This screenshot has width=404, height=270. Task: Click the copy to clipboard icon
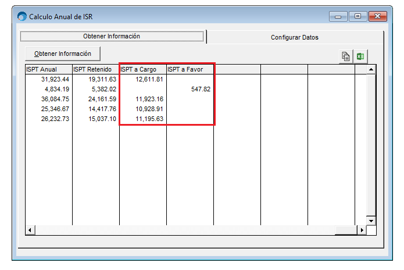click(x=346, y=56)
